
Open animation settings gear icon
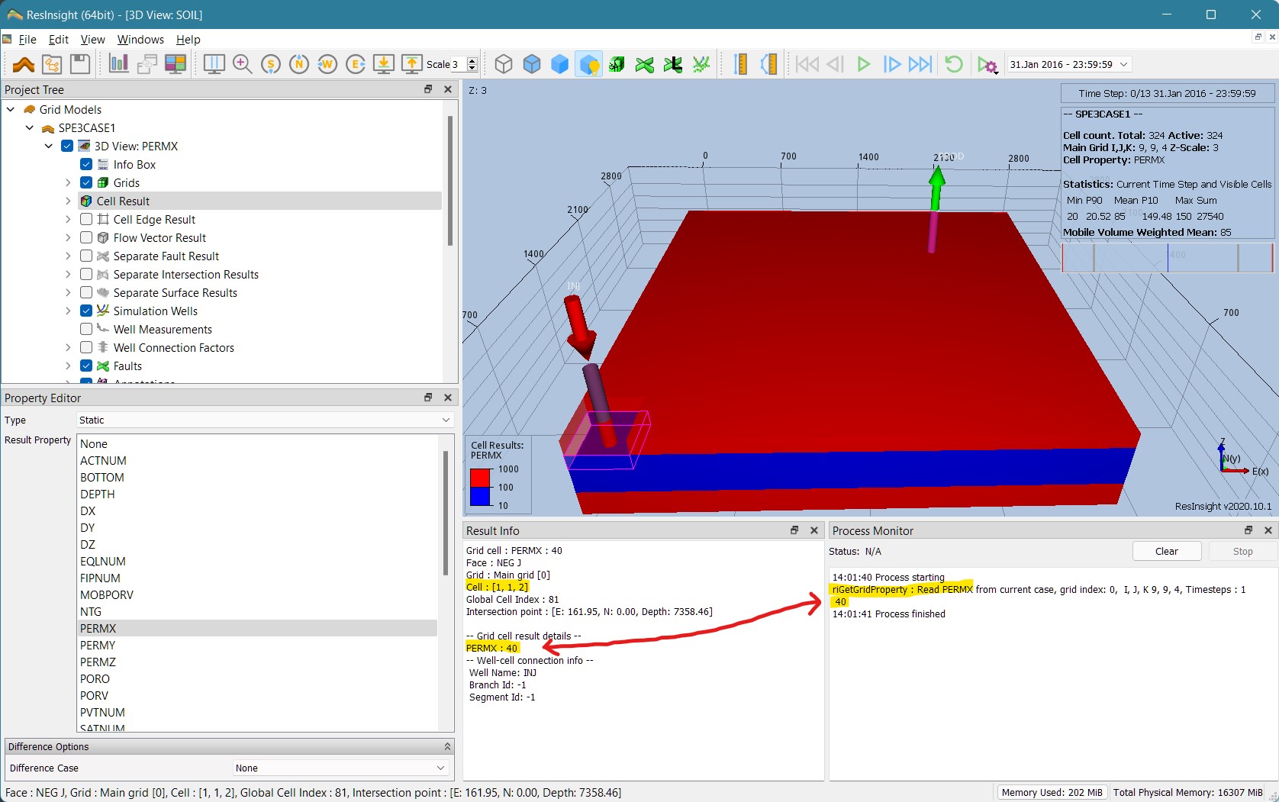click(987, 65)
